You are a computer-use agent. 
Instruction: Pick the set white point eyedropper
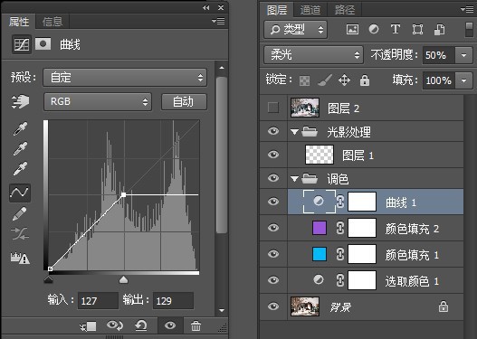20,168
